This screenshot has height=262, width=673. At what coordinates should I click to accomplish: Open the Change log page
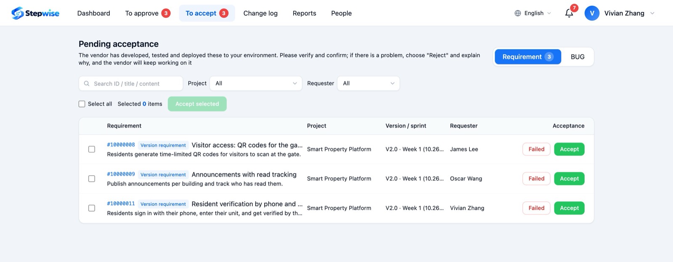260,13
